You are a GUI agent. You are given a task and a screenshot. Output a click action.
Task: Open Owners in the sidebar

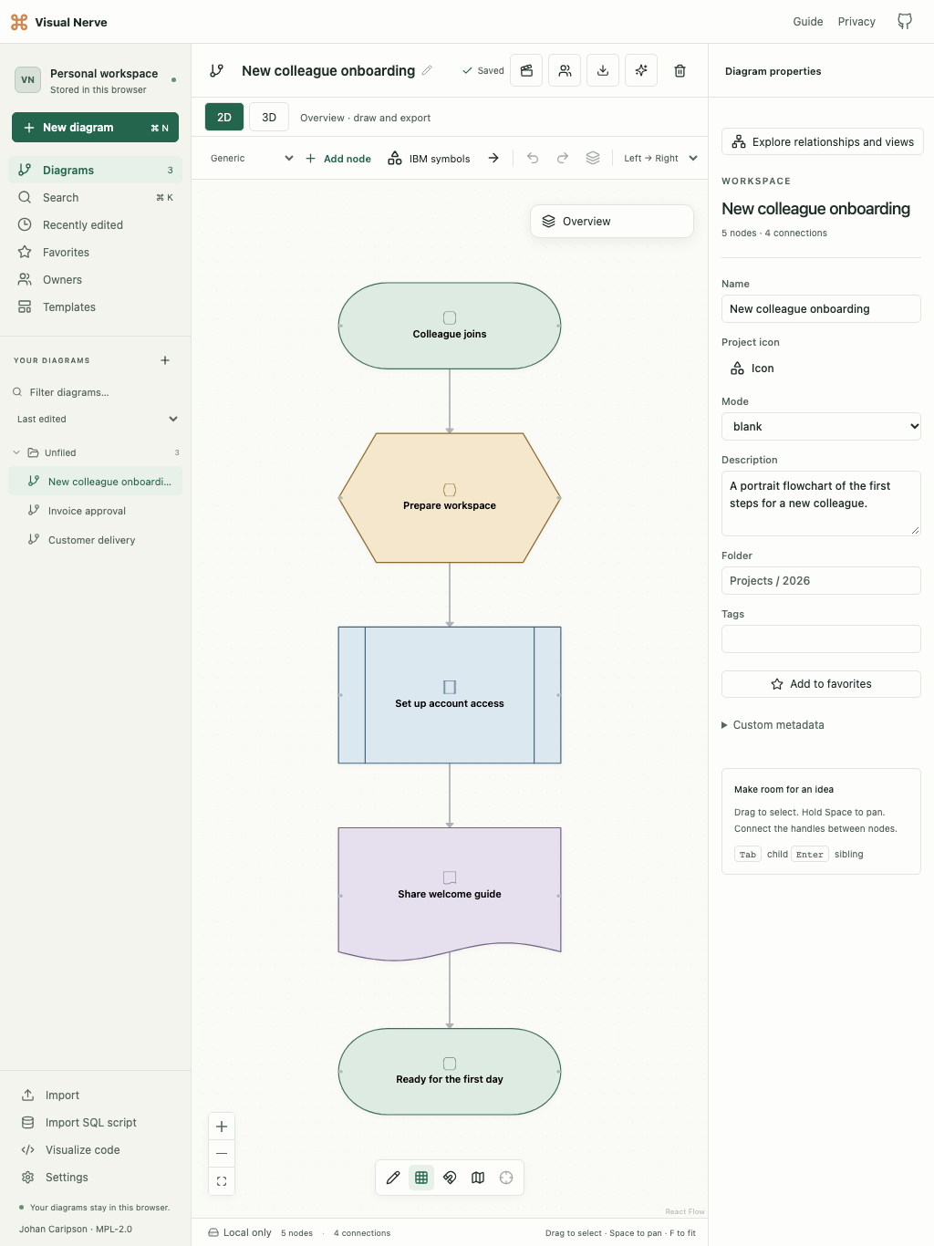[x=96, y=280]
